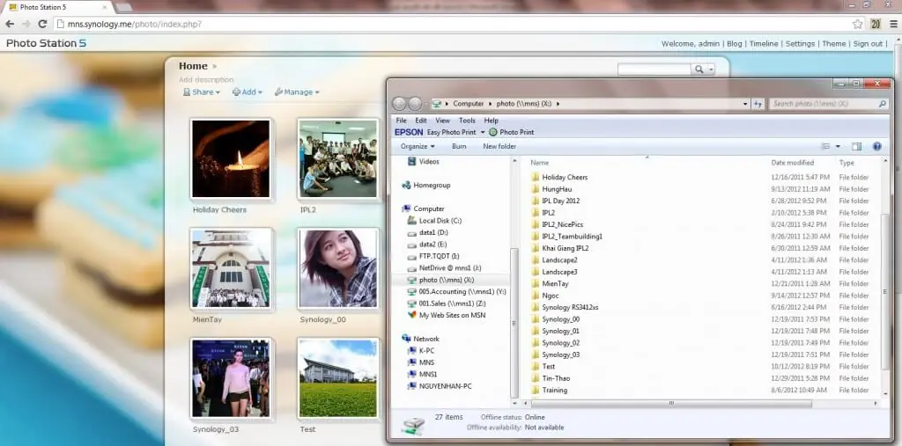Click the Explorer address bar refresh icon

758,104
